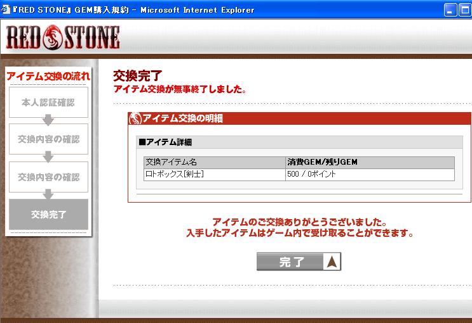Click the text 入手したアイテムはゲーム内で受け取ることができます。
Viewport: 472px width, 323px height.
[x=300, y=233]
